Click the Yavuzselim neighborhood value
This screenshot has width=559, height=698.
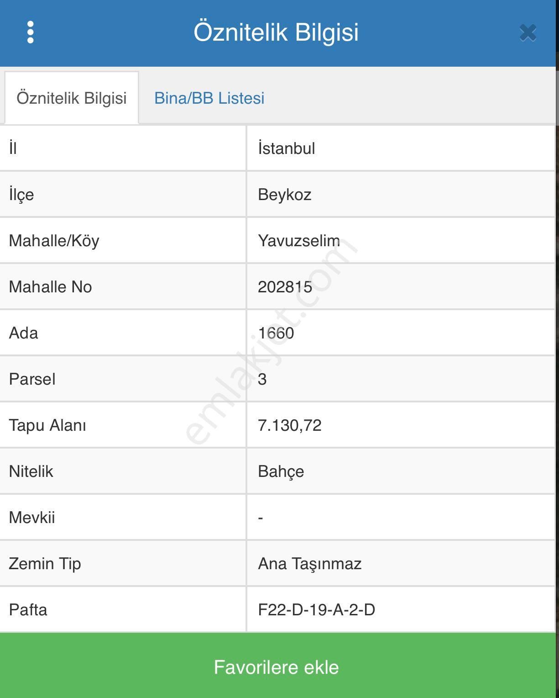click(299, 241)
